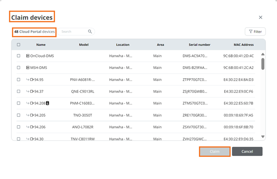Check the MSH-DMS row checkbox
The image size is (277, 179).
18,68
